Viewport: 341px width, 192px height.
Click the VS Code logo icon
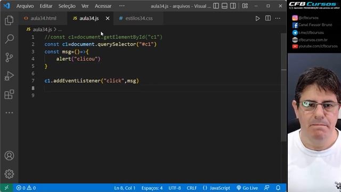click(x=6, y=6)
